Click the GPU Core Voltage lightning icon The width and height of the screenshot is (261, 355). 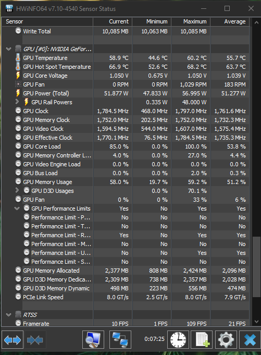point(18,76)
